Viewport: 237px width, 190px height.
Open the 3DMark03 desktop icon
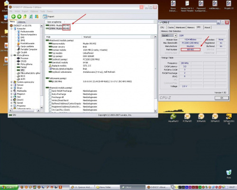[215, 118]
